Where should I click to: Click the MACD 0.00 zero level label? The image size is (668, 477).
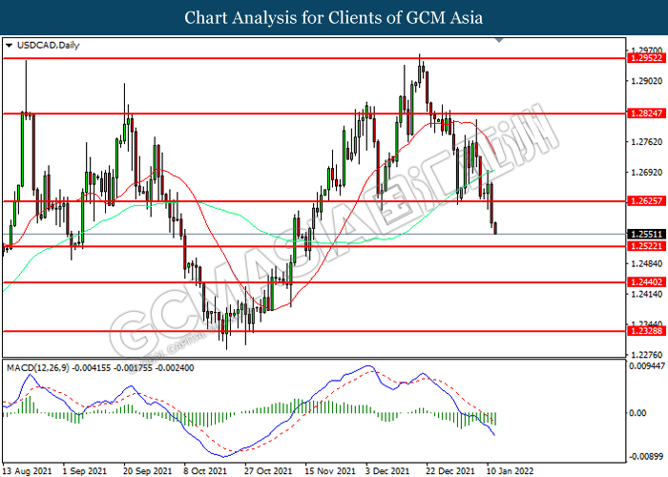[637, 413]
